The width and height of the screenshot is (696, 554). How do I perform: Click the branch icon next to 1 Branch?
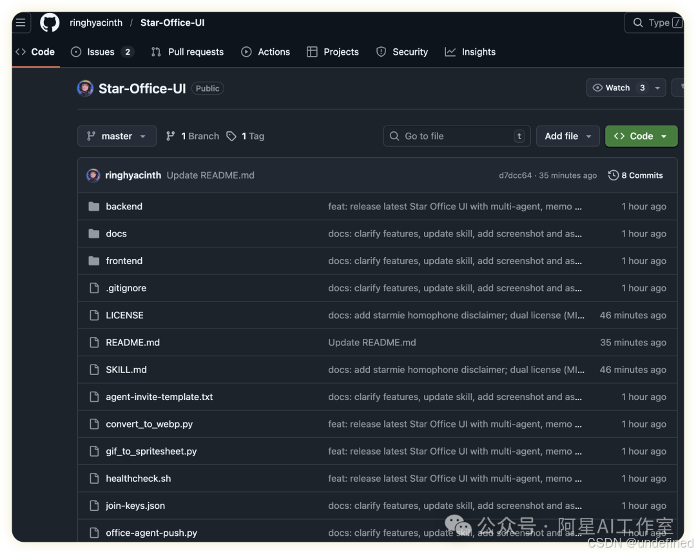[x=170, y=136]
